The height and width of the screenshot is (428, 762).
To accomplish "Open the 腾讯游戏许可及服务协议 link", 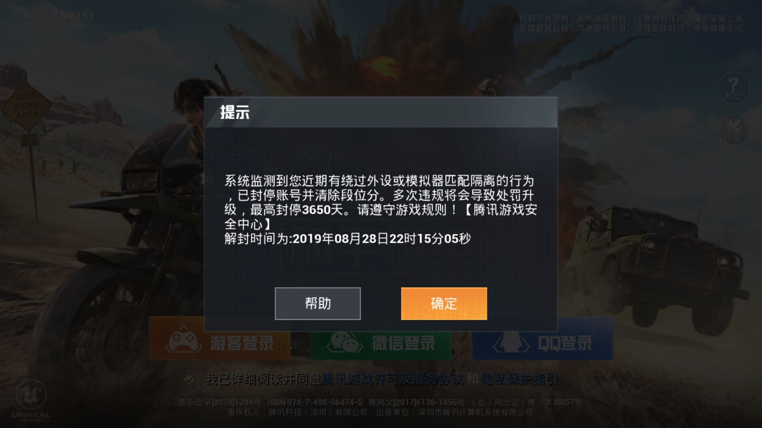I will click(x=393, y=379).
